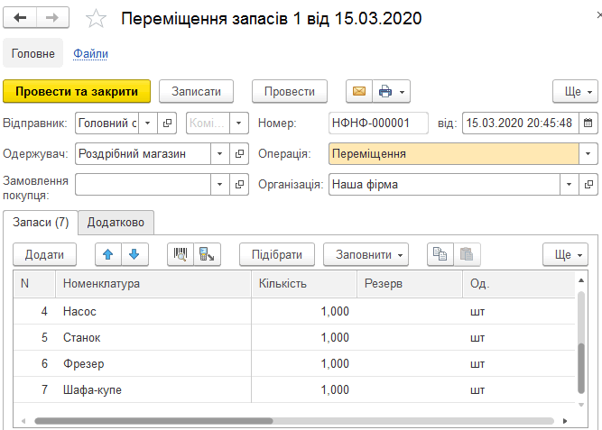Paste rows icon in table toolbar
This screenshot has width=602, height=430.
[467, 254]
